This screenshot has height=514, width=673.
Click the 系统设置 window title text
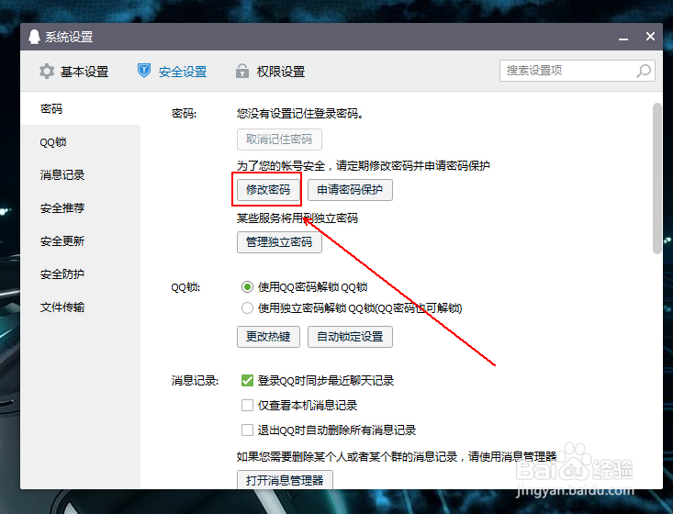click(x=69, y=37)
